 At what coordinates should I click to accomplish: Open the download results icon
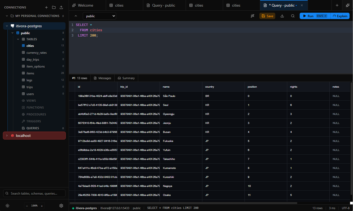tap(282, 16)
